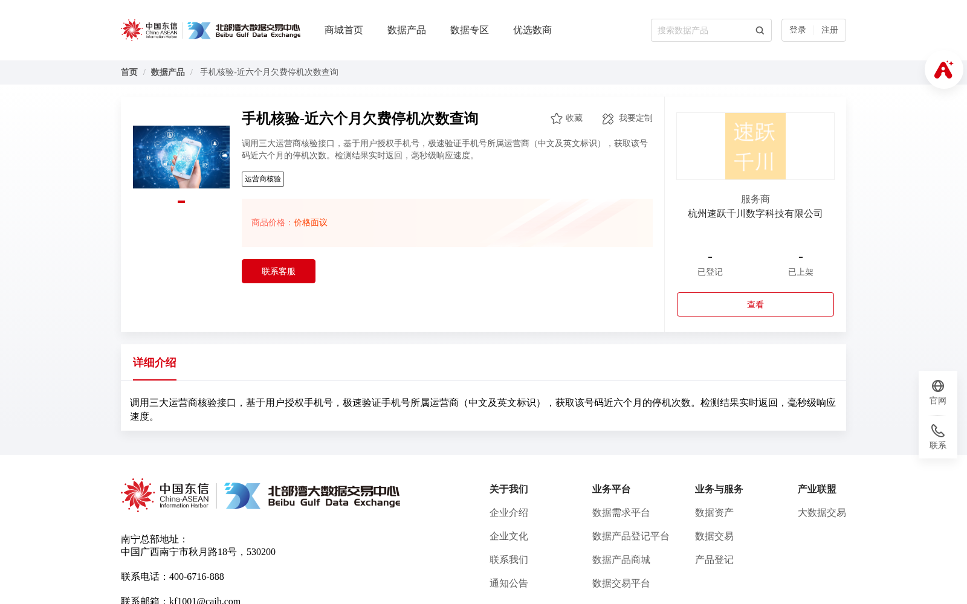Click the 已登记 count label
This screenshot has width=967, height=604.
(x=710, y=272)
